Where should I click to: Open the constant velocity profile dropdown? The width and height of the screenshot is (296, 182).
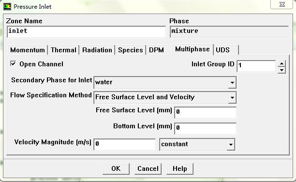click(231, 145)
